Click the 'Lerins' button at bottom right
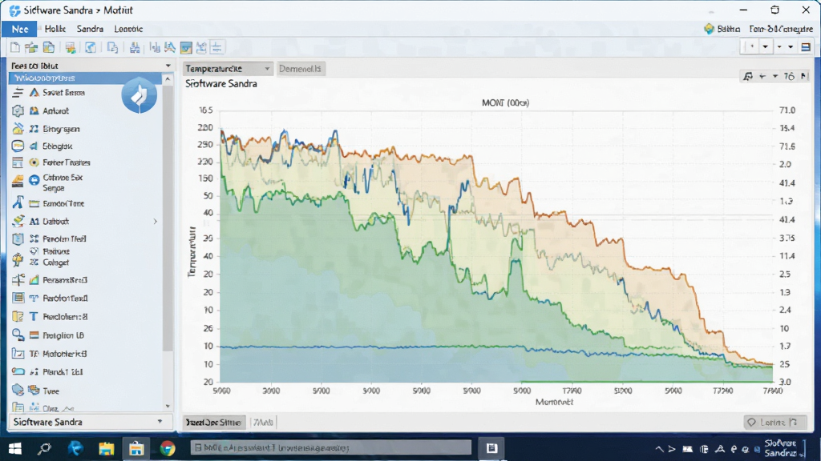This screenshot has width=821, height=461. (x=774, y=422)
